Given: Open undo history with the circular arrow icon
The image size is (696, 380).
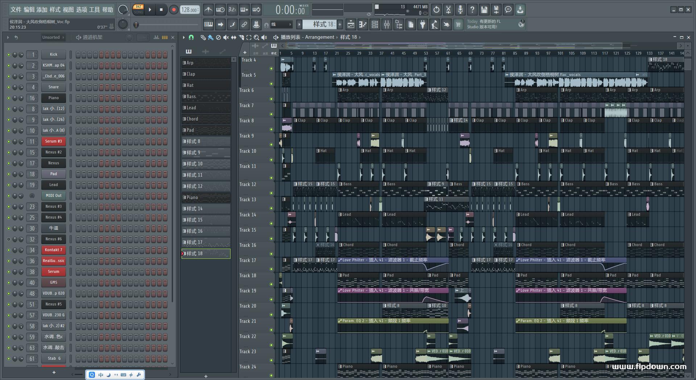Looking at the screenshot, I should [x=436, y=10].
